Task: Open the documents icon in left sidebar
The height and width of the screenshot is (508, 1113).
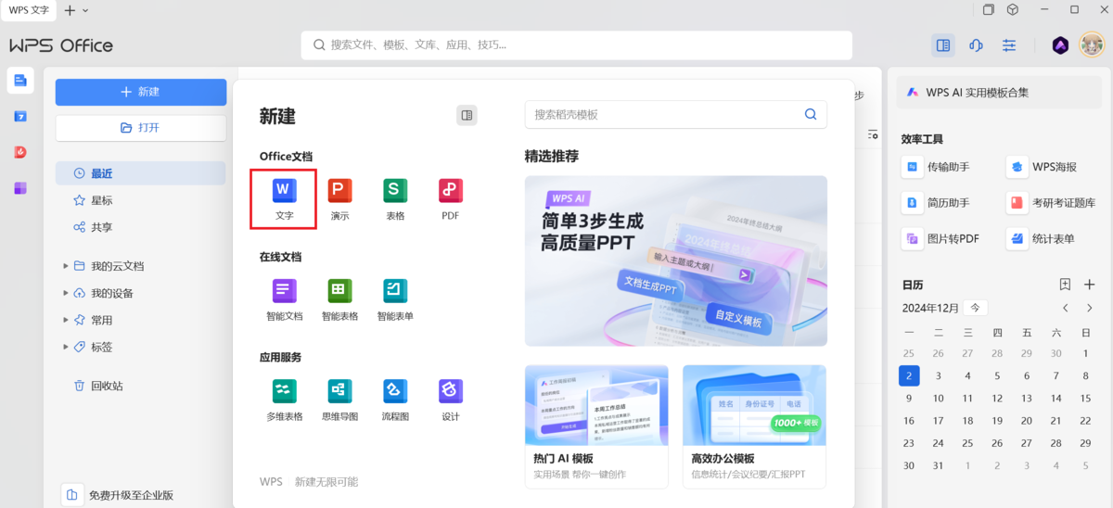Action: (x=20, y=81)
